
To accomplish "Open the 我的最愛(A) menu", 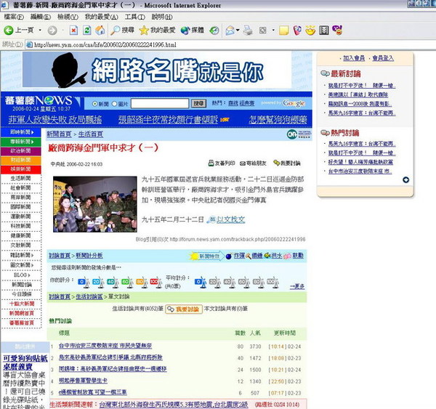I will (102, 17).
